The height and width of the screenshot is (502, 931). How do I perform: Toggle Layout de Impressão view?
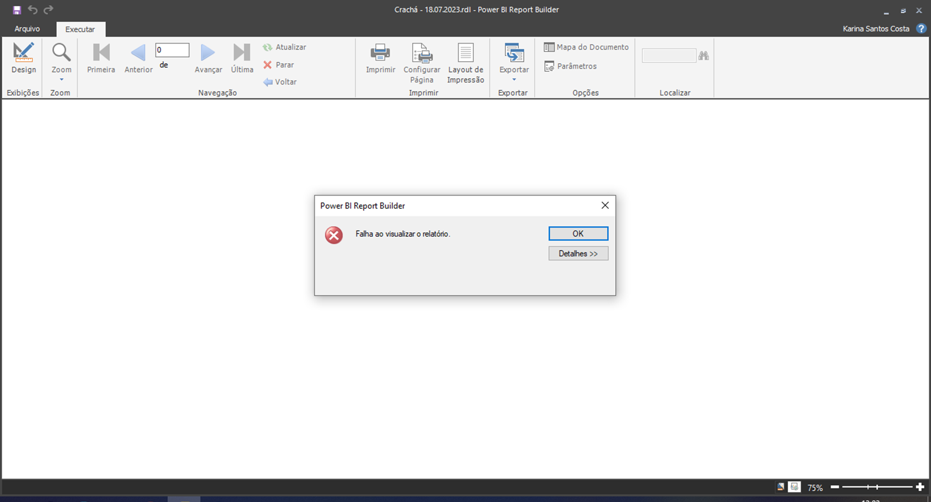(465, 63)
